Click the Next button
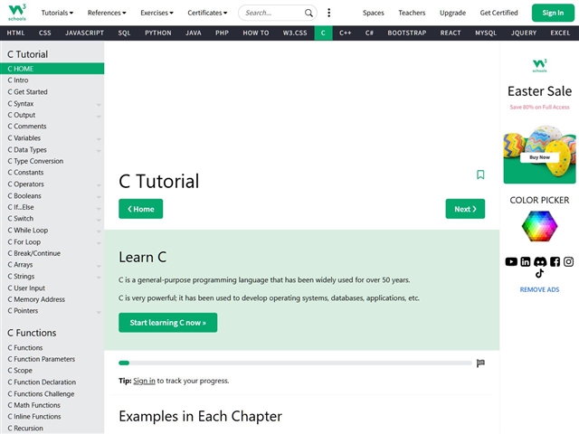Viewport: 579px width, 434px height. click(465, 209)
